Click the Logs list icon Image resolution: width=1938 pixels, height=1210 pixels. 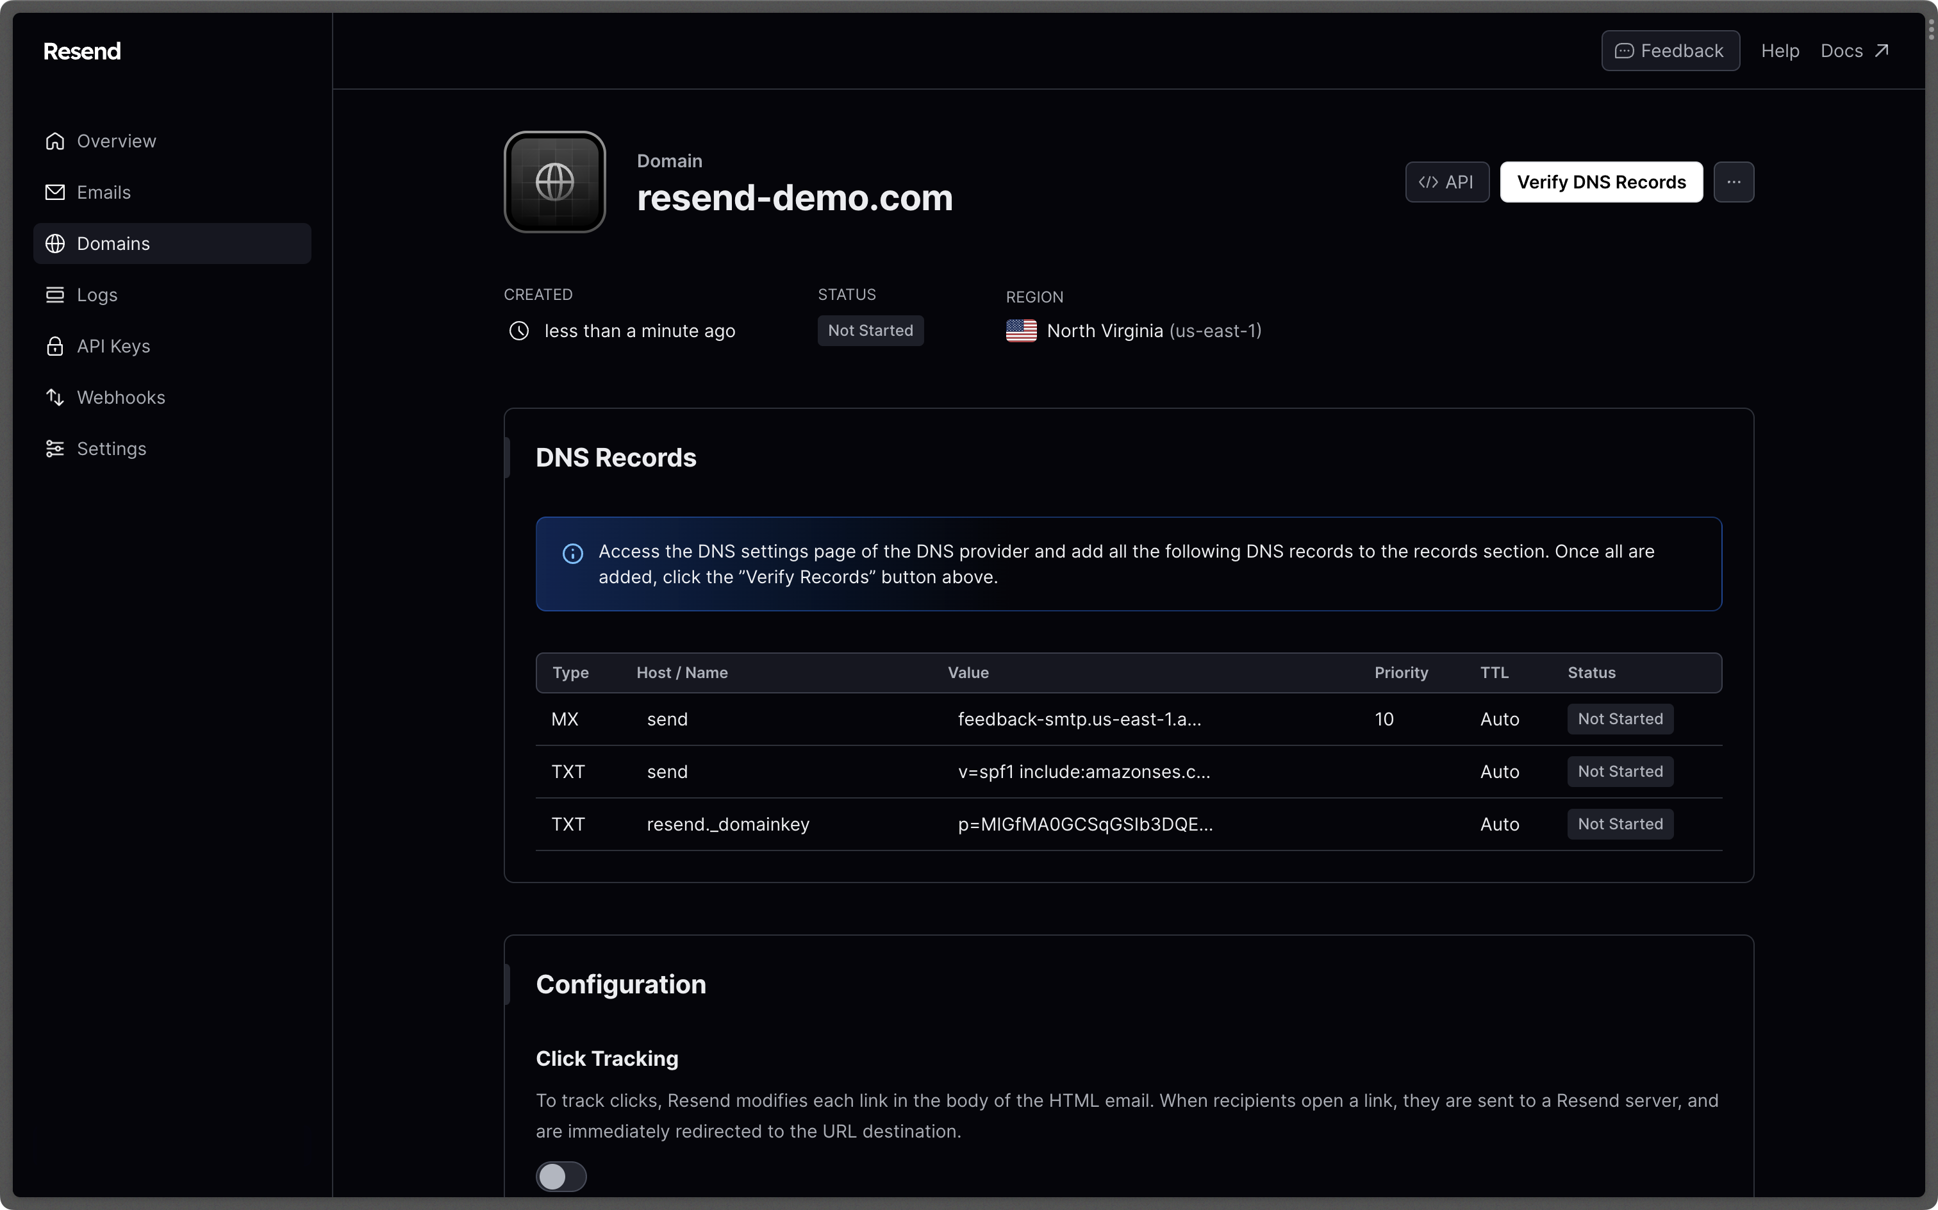(54, 295)
